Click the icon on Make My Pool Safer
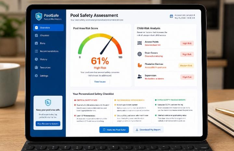The height and width of the screenshot is (151, 234). (x=104, y=130)
